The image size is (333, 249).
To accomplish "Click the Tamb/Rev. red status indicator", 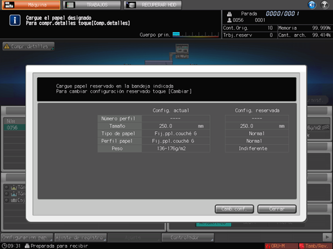I will 315,246.
